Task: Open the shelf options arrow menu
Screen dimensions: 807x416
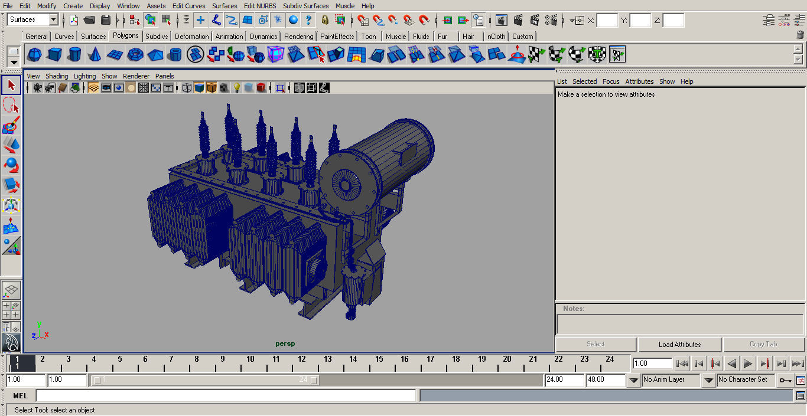Action: [13, 62]
